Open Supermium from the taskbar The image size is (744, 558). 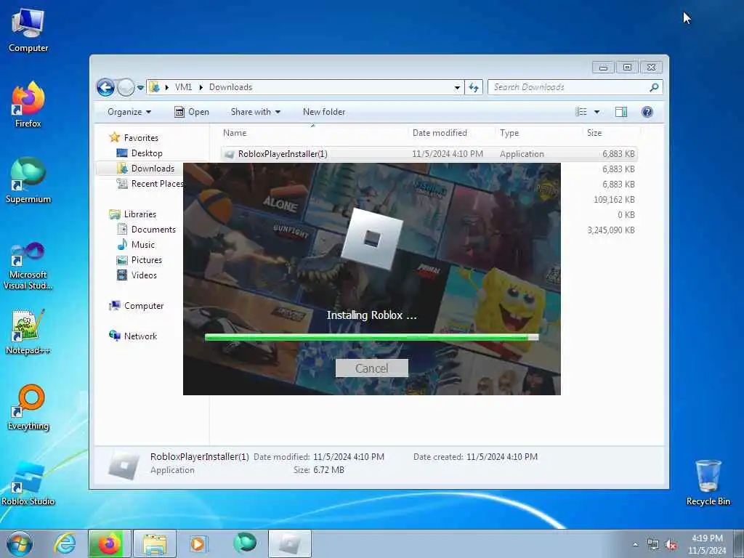pos(245,543)
